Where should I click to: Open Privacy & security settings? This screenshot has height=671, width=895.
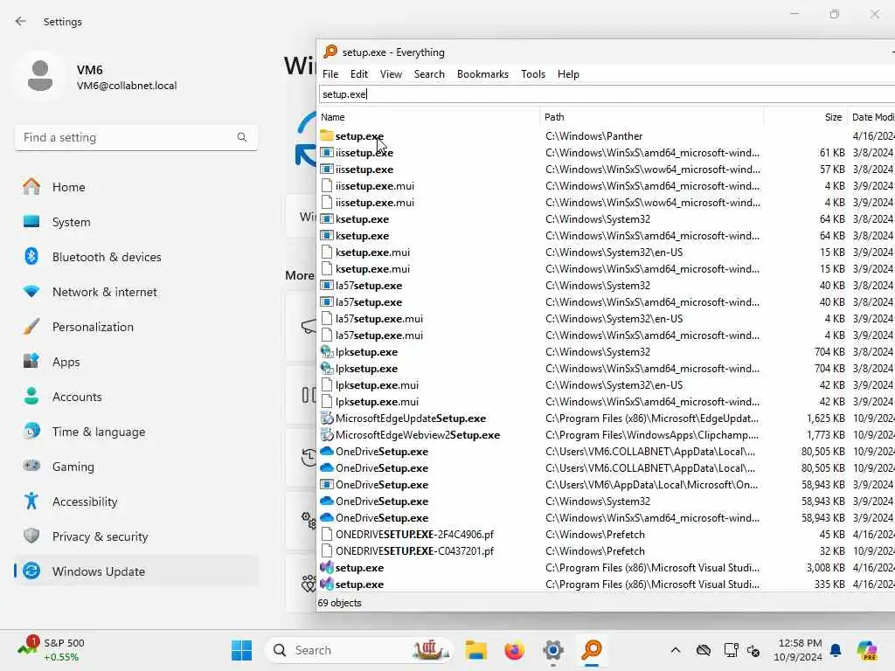pos(135,536)
